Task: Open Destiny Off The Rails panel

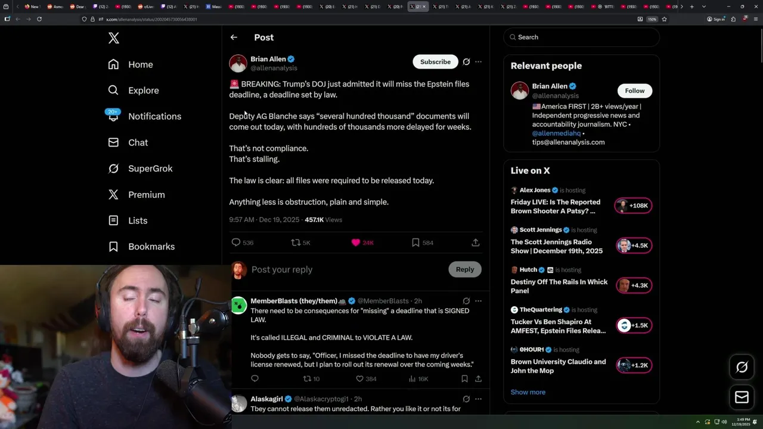Action: pos(559,286)
